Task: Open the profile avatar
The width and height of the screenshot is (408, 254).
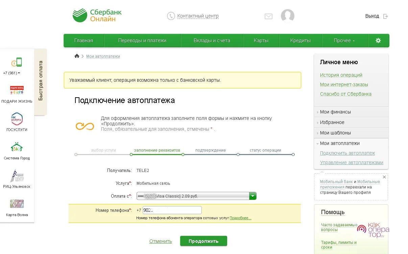Action: tap(287, 16)
